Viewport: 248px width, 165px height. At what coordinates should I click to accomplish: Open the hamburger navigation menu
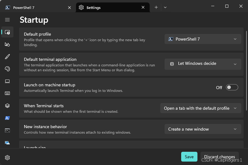pyautogui.click(x=7, y=20)
